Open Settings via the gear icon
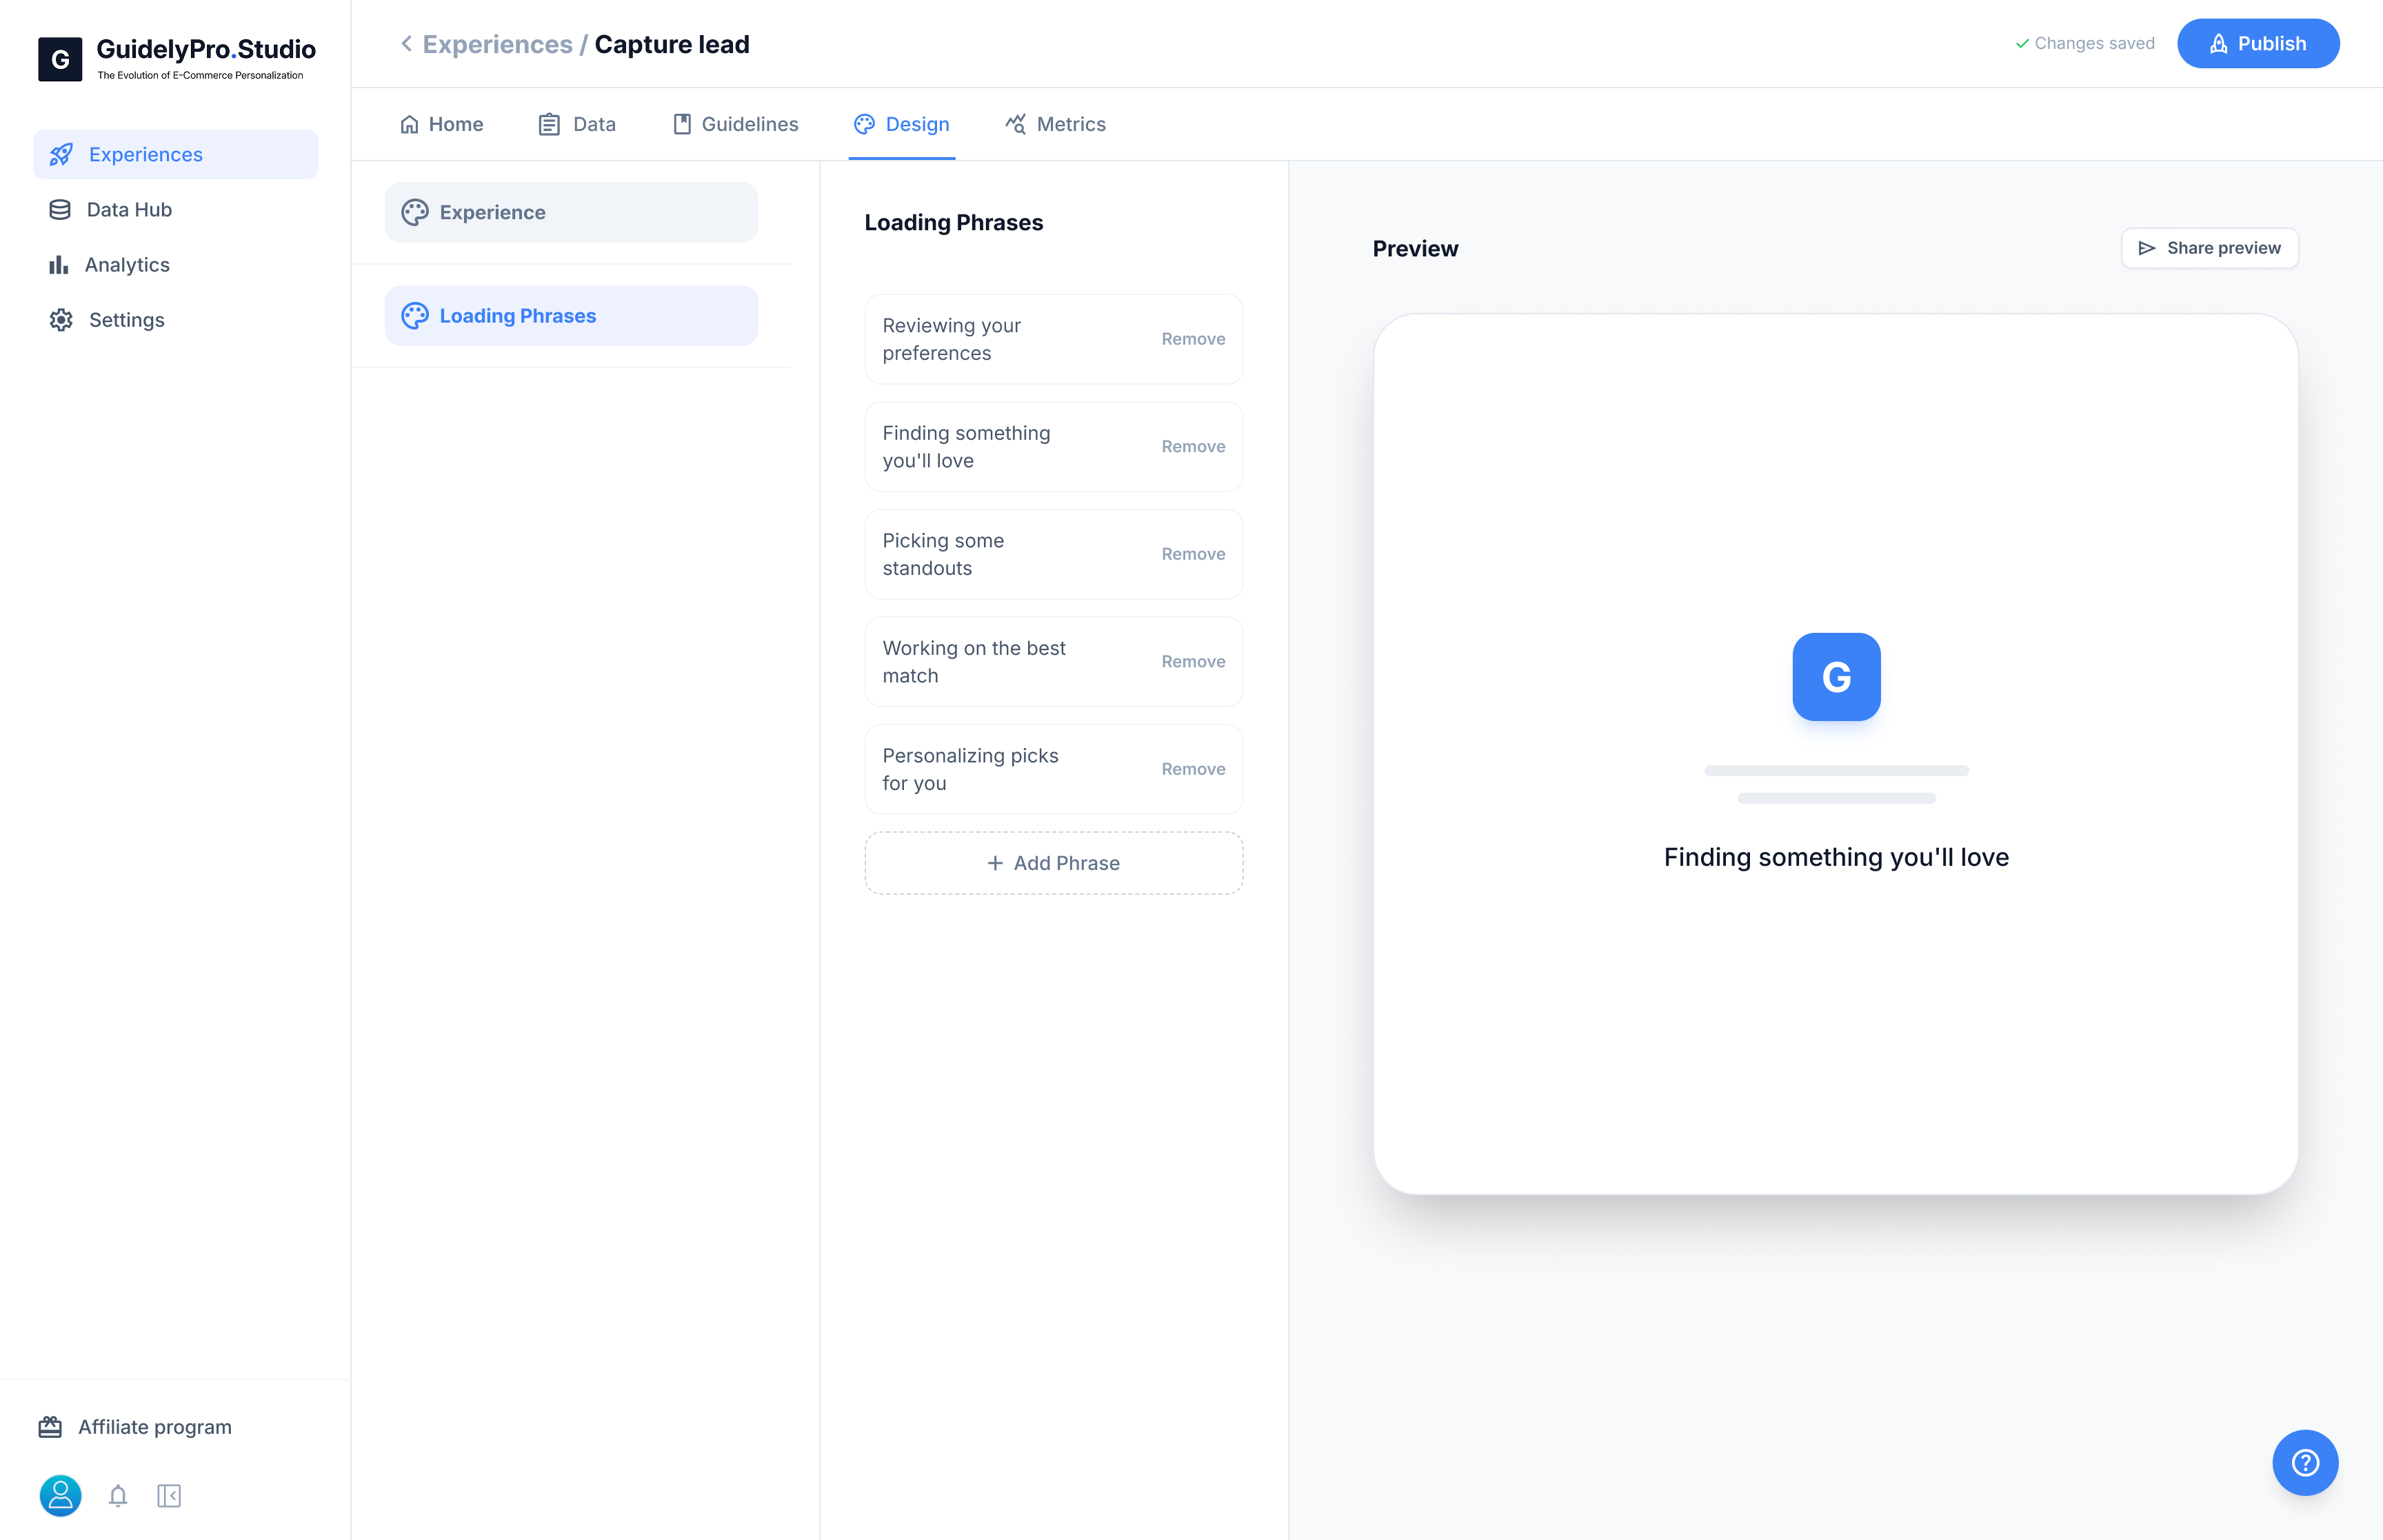The width and height of the screenshot is (2383, 1540). pos(60,319)
